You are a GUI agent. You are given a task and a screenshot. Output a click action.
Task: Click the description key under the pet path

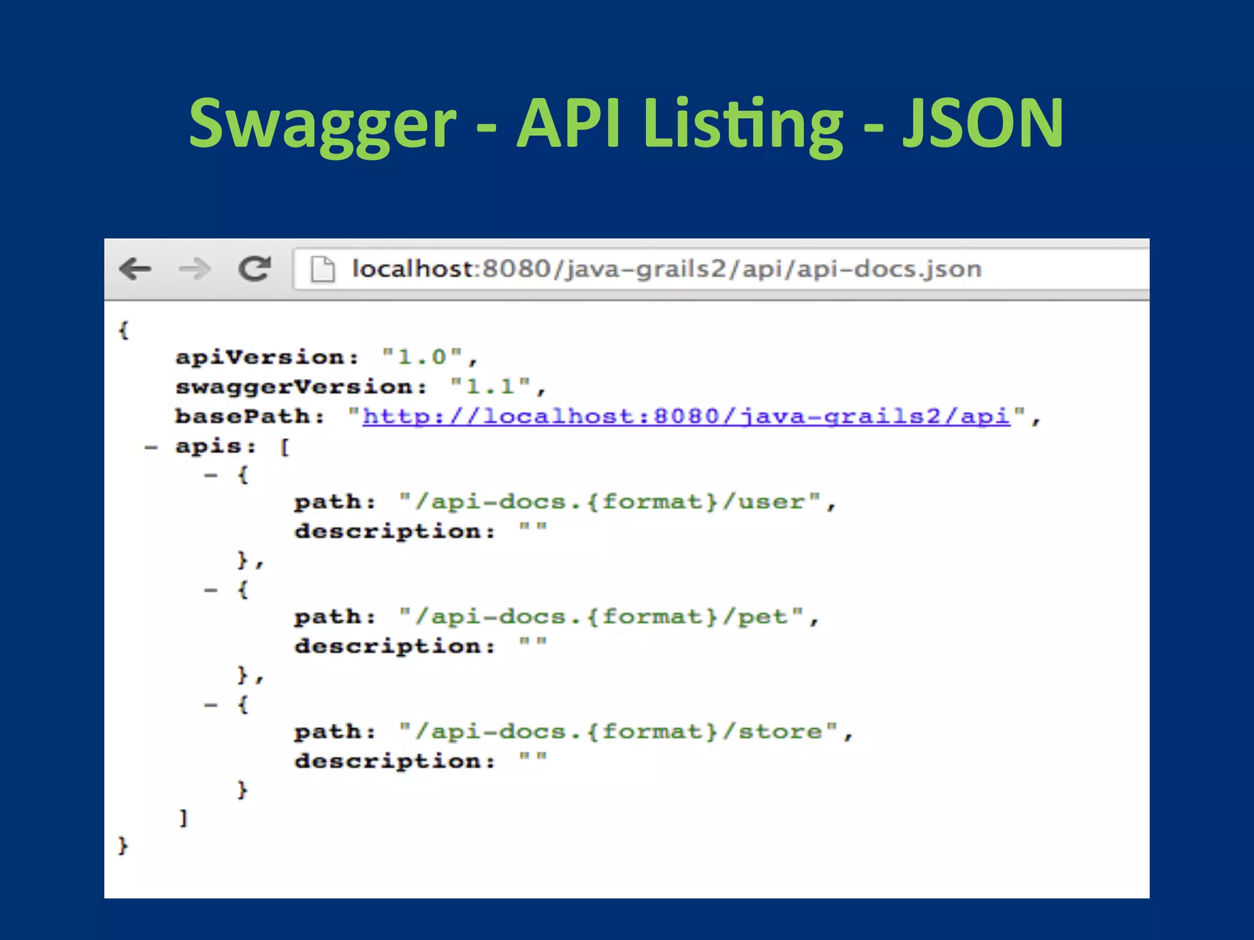click(x=395, y=647)
